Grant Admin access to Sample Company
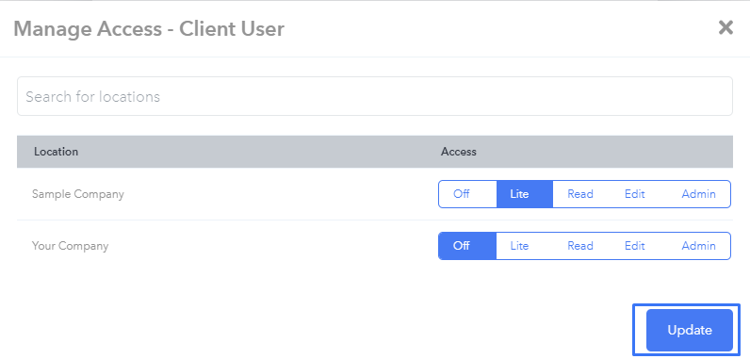The width and height of the screenshot is (750, 359). pos(698,194)
